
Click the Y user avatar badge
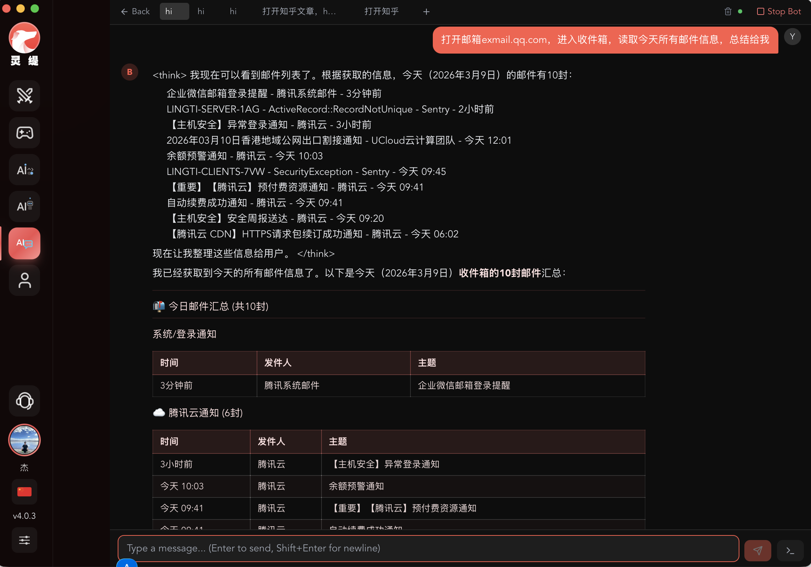coord(792,37)
